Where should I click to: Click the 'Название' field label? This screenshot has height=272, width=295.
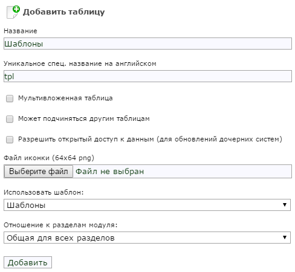pos(21,31)
